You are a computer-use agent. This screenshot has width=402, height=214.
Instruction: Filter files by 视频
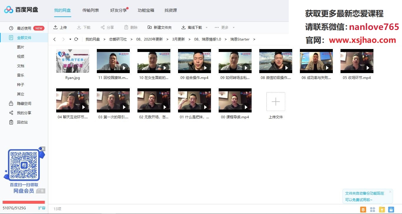point(21,56)
